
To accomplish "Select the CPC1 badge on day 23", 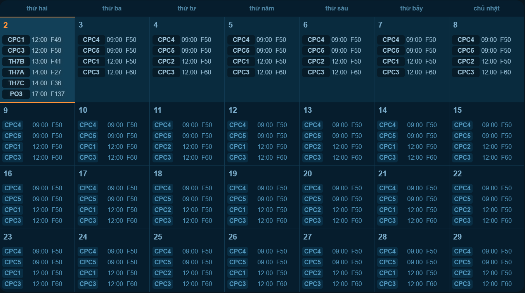I will point(13,273).
